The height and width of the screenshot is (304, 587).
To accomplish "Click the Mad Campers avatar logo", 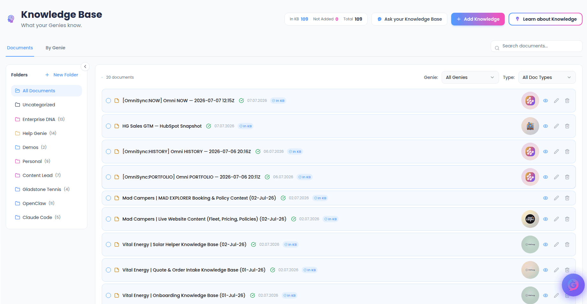I will point(530,219).
